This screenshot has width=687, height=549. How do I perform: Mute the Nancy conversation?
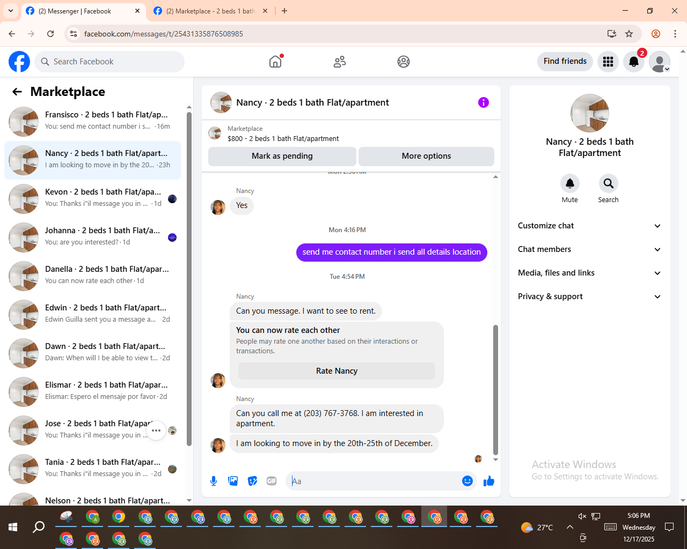[x=570, y=183]
